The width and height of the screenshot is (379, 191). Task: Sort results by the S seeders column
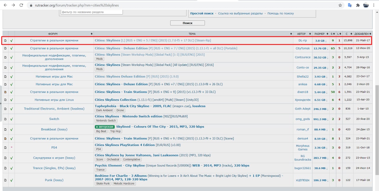tap(333, 34)
